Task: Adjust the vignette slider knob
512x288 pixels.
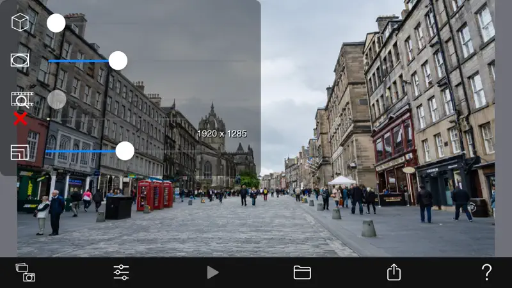Action: (x=118, y=60)
